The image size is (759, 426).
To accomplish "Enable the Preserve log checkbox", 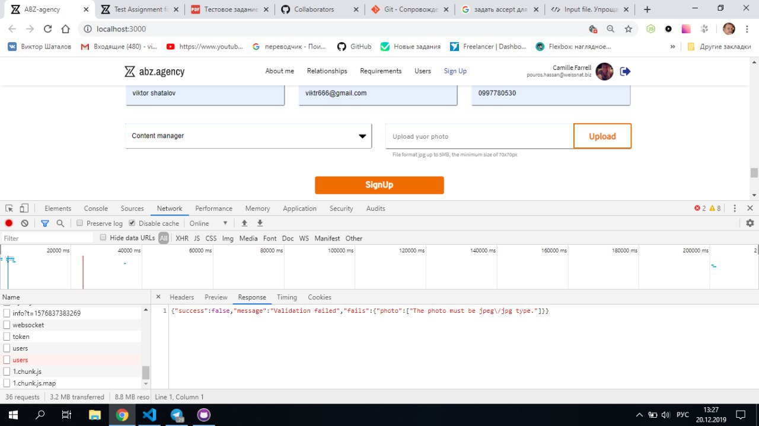I will (x=80, y=223).
